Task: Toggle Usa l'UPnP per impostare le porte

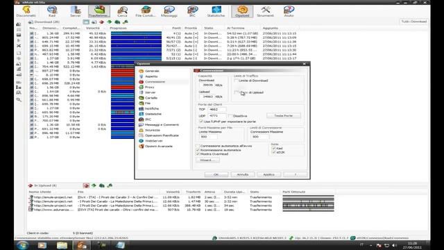Action: click(201, 122)
